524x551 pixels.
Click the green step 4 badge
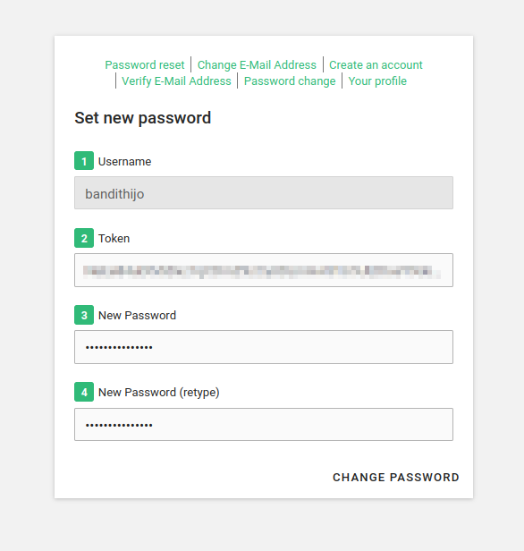tap(84, 392)
